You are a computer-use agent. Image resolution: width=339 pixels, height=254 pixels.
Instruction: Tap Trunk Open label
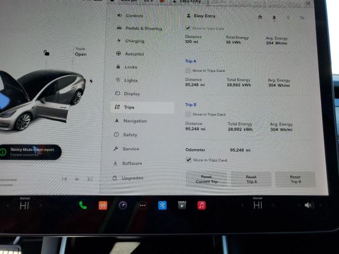(81, 52)
